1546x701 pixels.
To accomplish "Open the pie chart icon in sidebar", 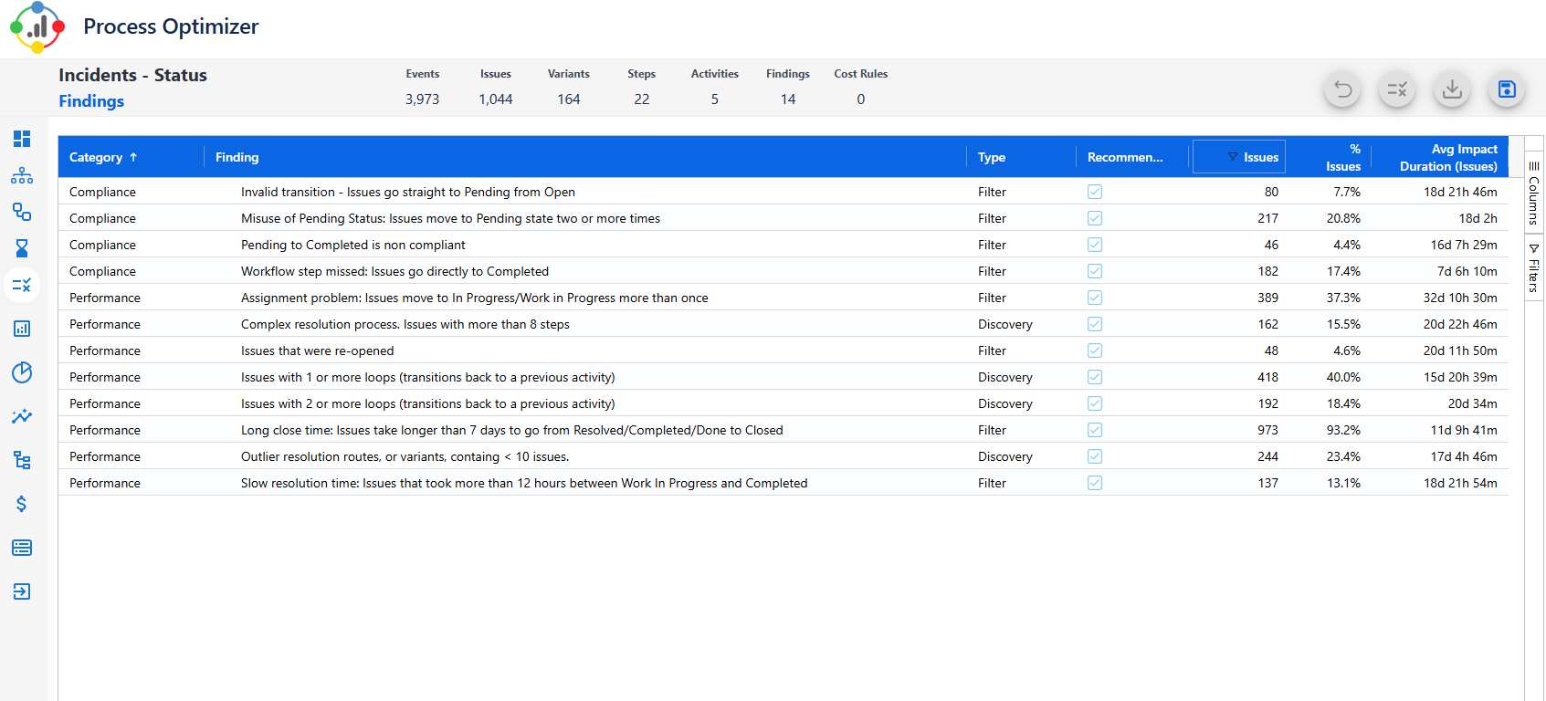I will point(22,372).
